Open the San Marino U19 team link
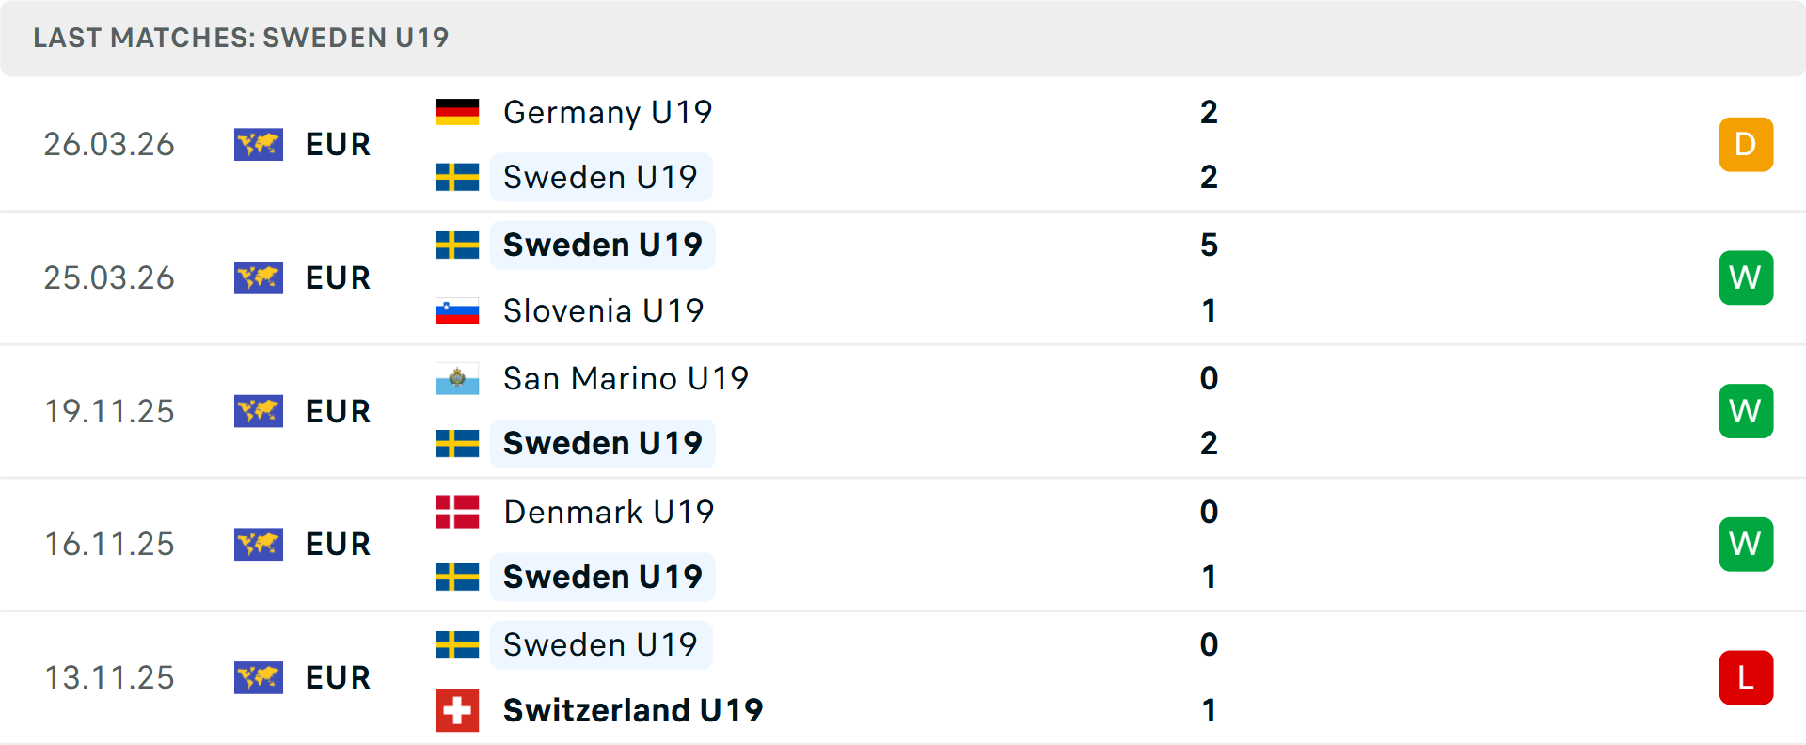The image size is (1806, 745). 626,378
